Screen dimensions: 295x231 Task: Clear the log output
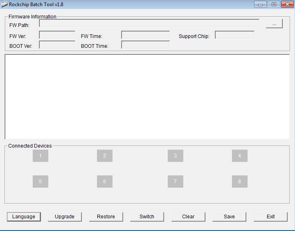click(188, 217)
